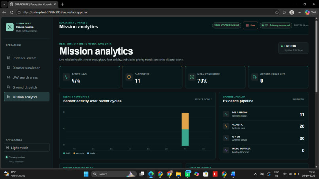Click the RF / EM Synthetic signals row
Image resolution: width=319 pixels, height=179 pixels.
pyautogui.click(x=264, y=138)
